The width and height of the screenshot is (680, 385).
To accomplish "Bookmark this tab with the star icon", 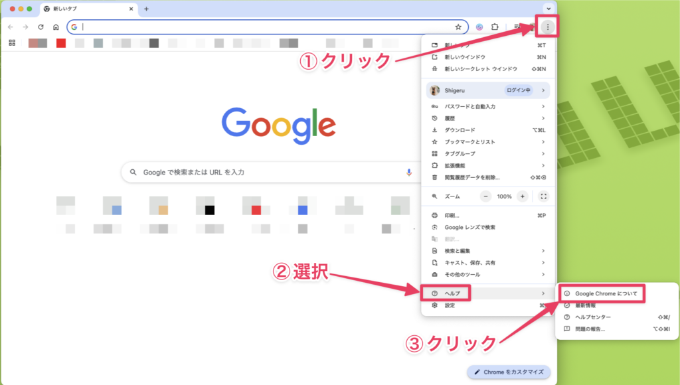I will 458,27.
